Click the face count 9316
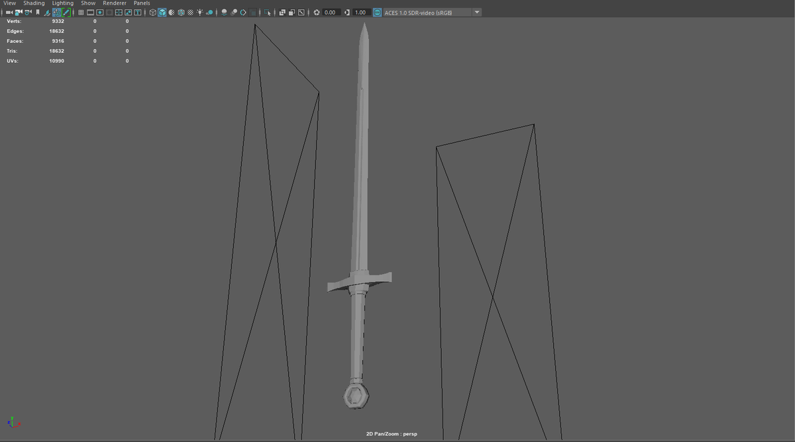Screen dimensions: 795x442 click(x=58, y=41)
